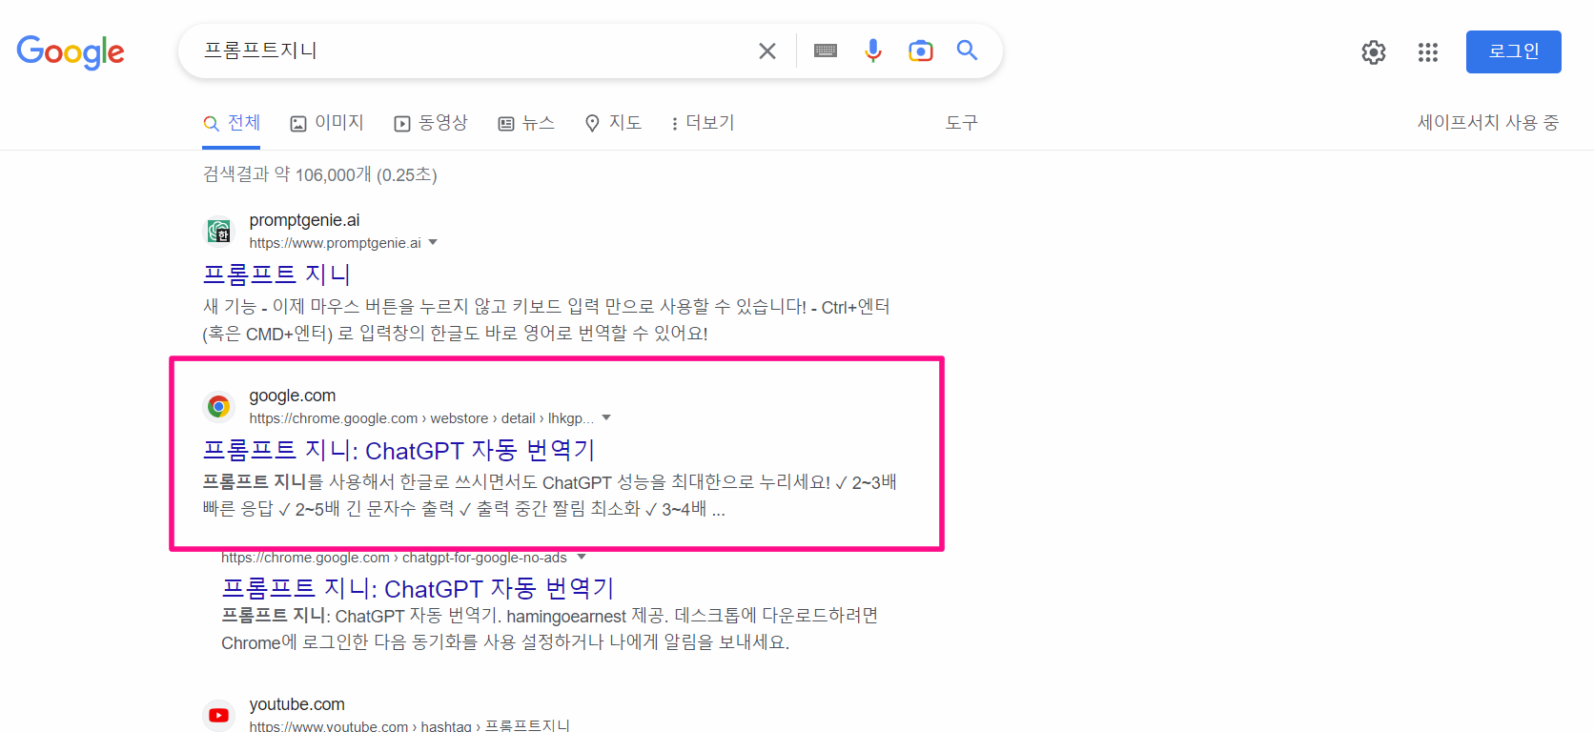Click the promptgenie.ai favicon
Screen dimensions: 1594x732
click(x=219, y=231)
